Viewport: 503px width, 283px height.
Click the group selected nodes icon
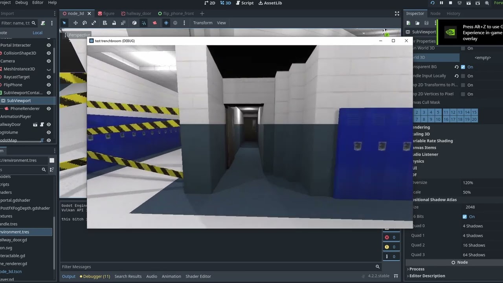click(x=123, y=23)
